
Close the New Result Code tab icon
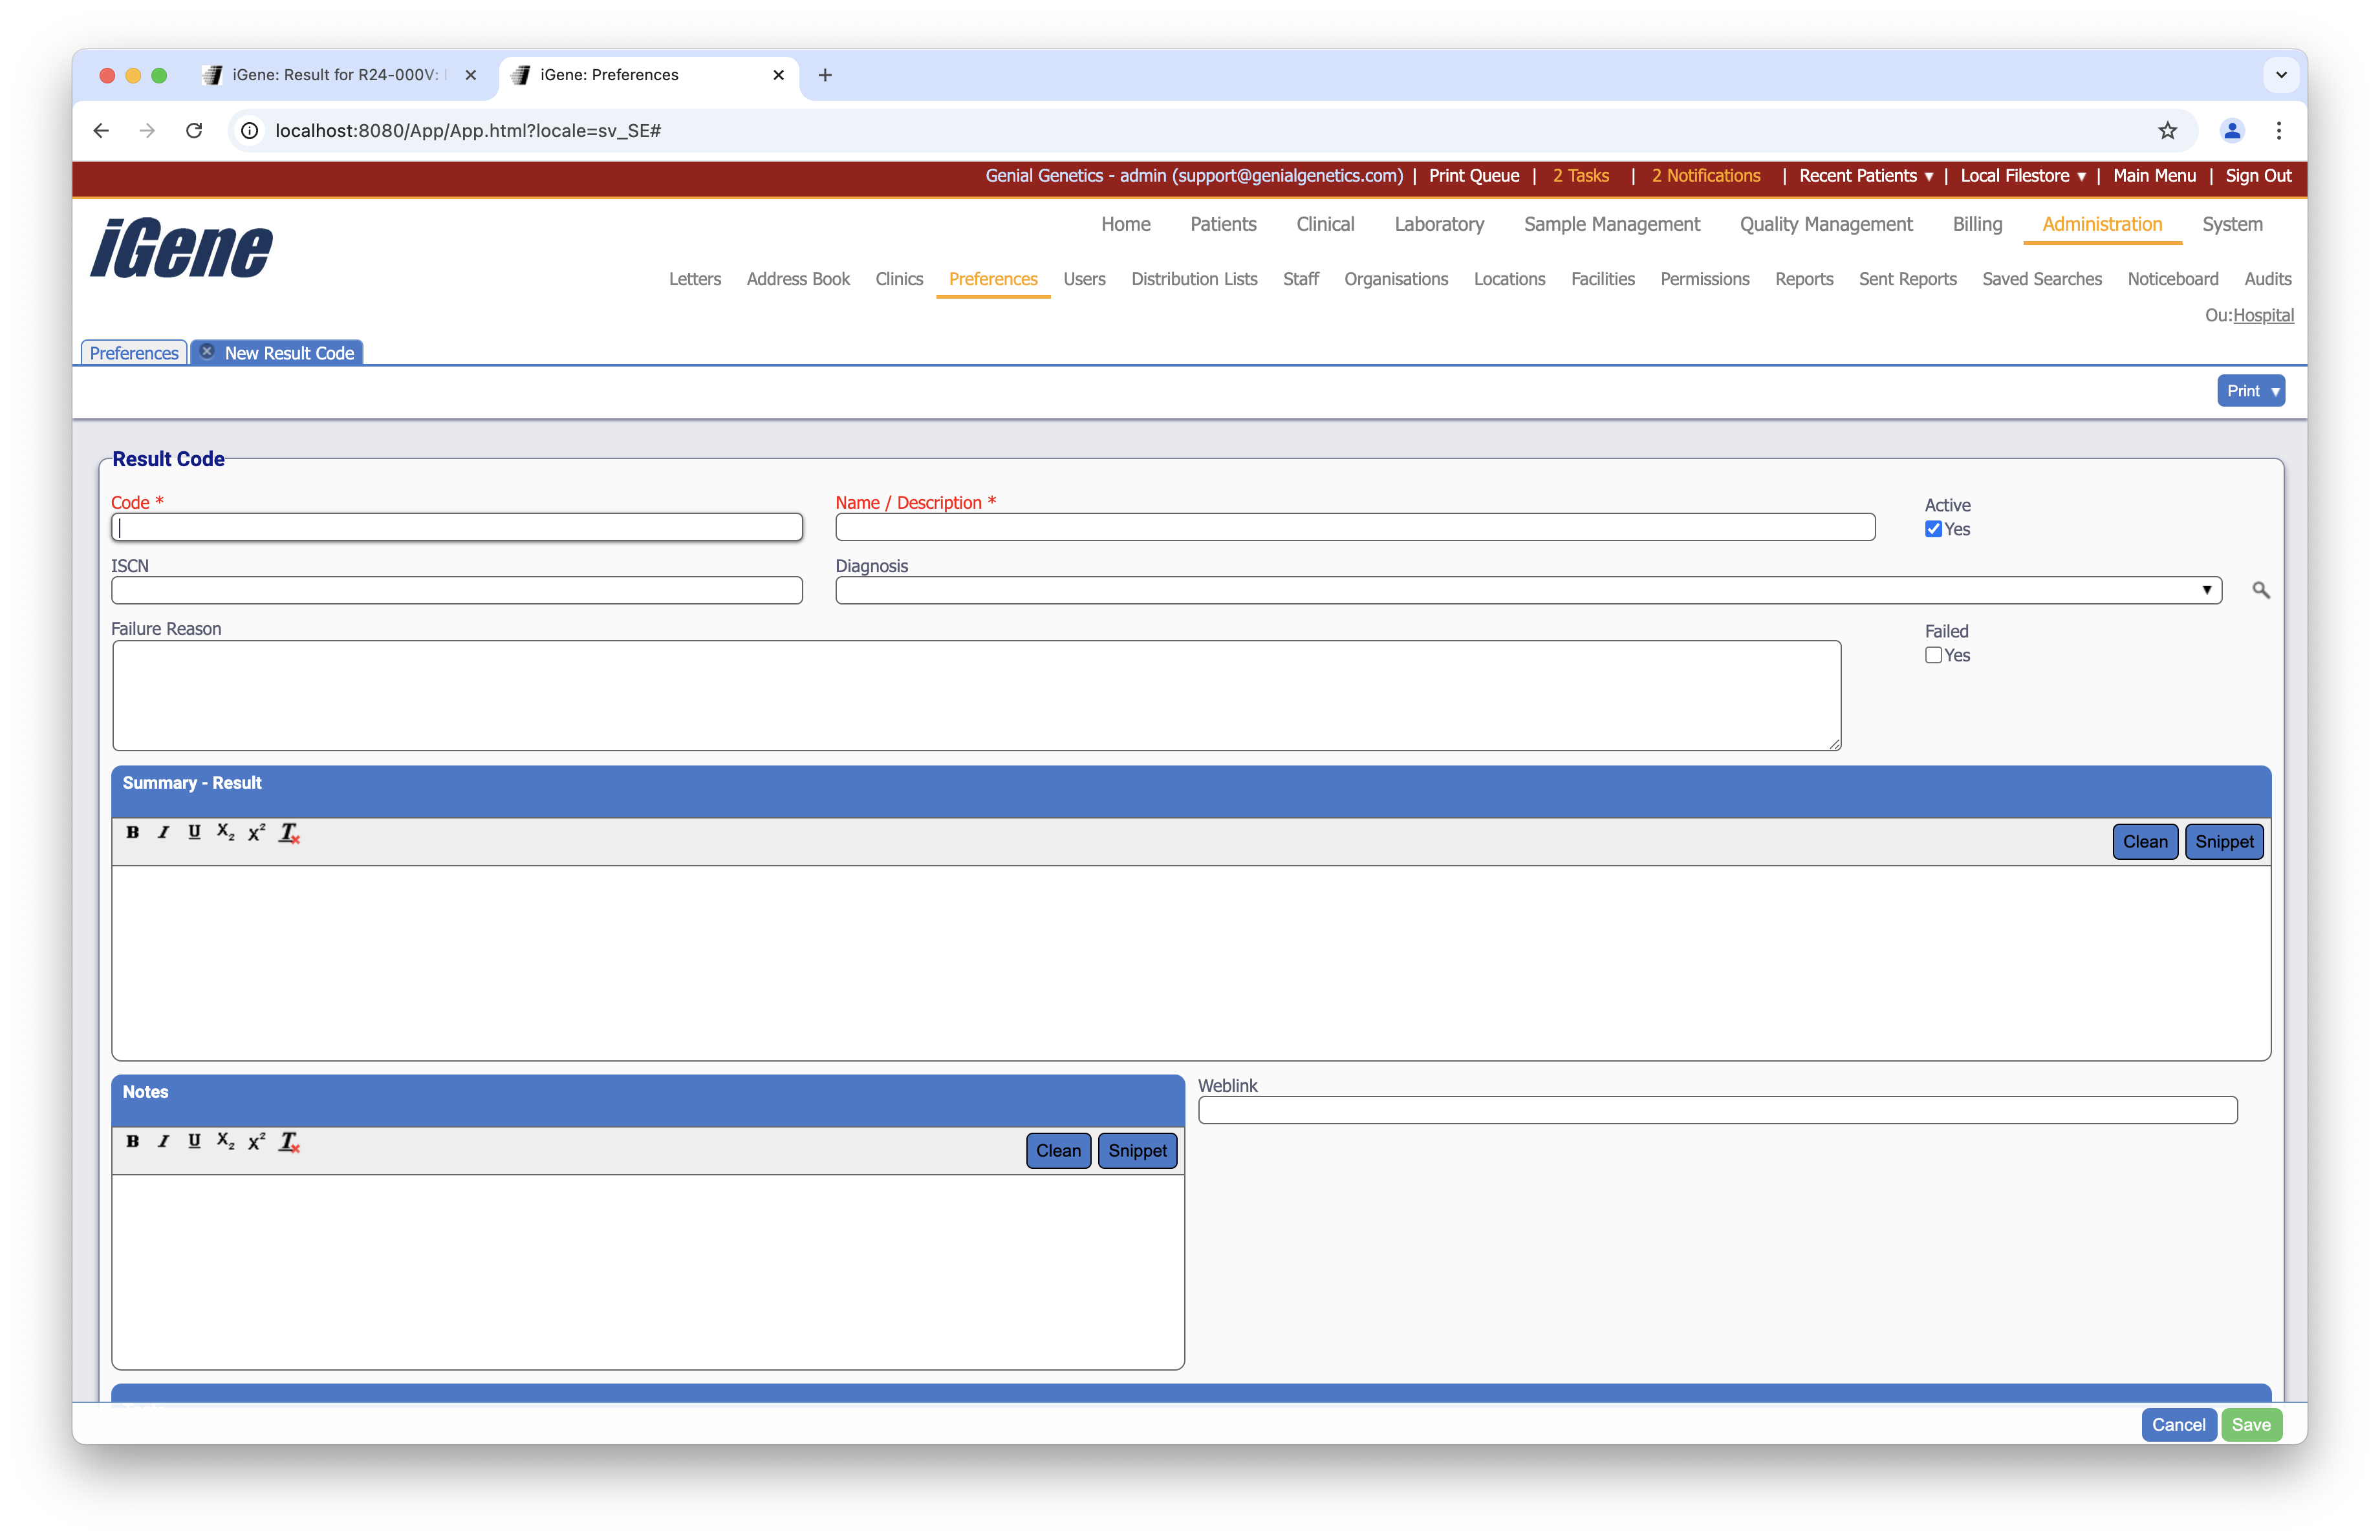pos(207,352)
